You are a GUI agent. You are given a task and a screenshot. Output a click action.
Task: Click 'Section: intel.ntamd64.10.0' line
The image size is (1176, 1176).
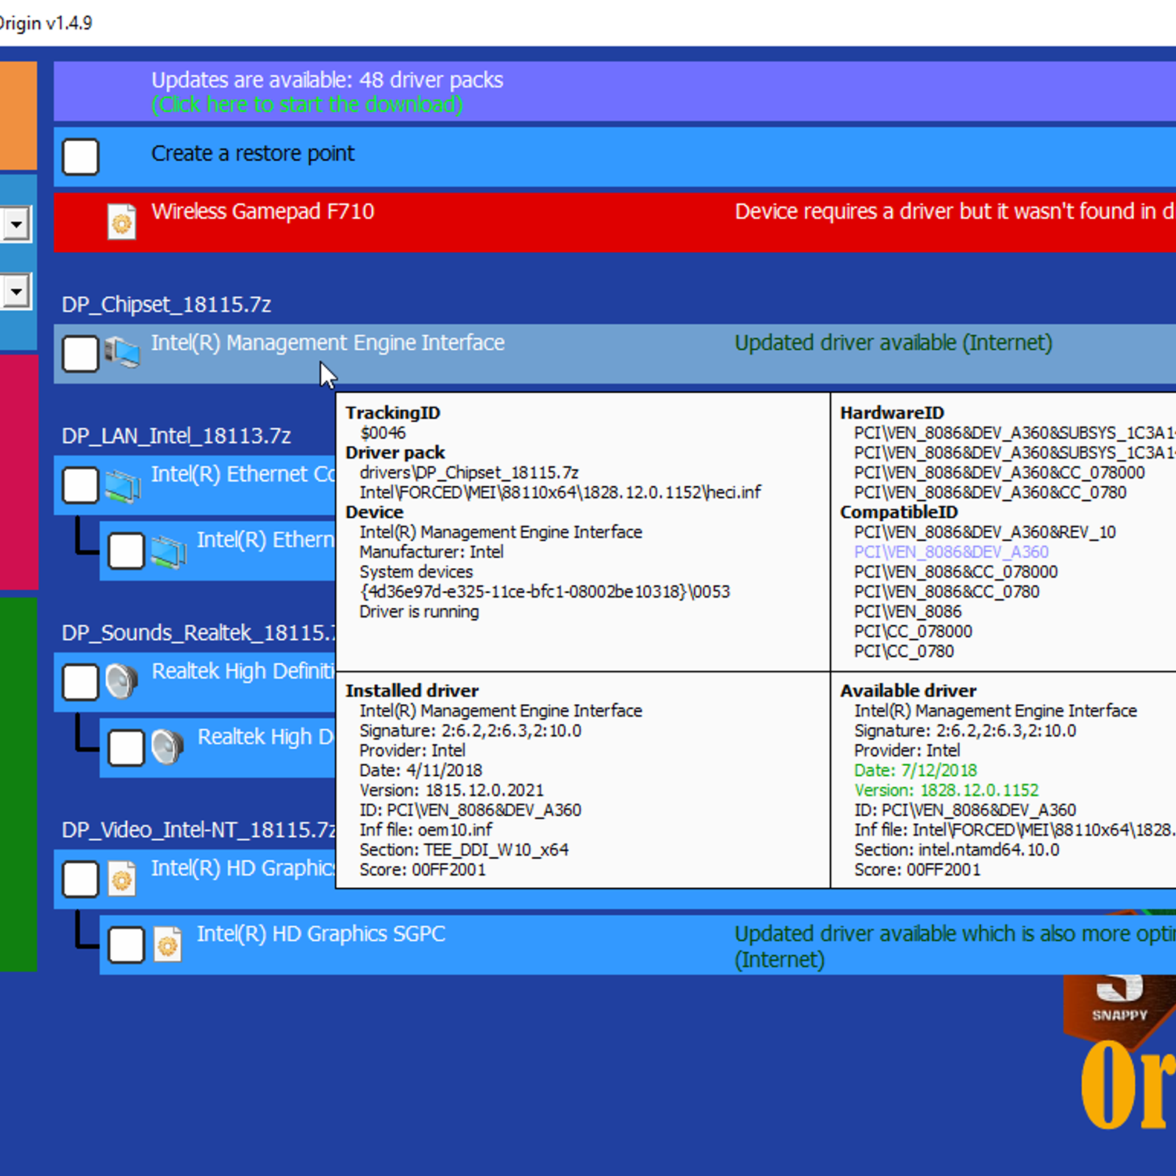click(956, 850)
